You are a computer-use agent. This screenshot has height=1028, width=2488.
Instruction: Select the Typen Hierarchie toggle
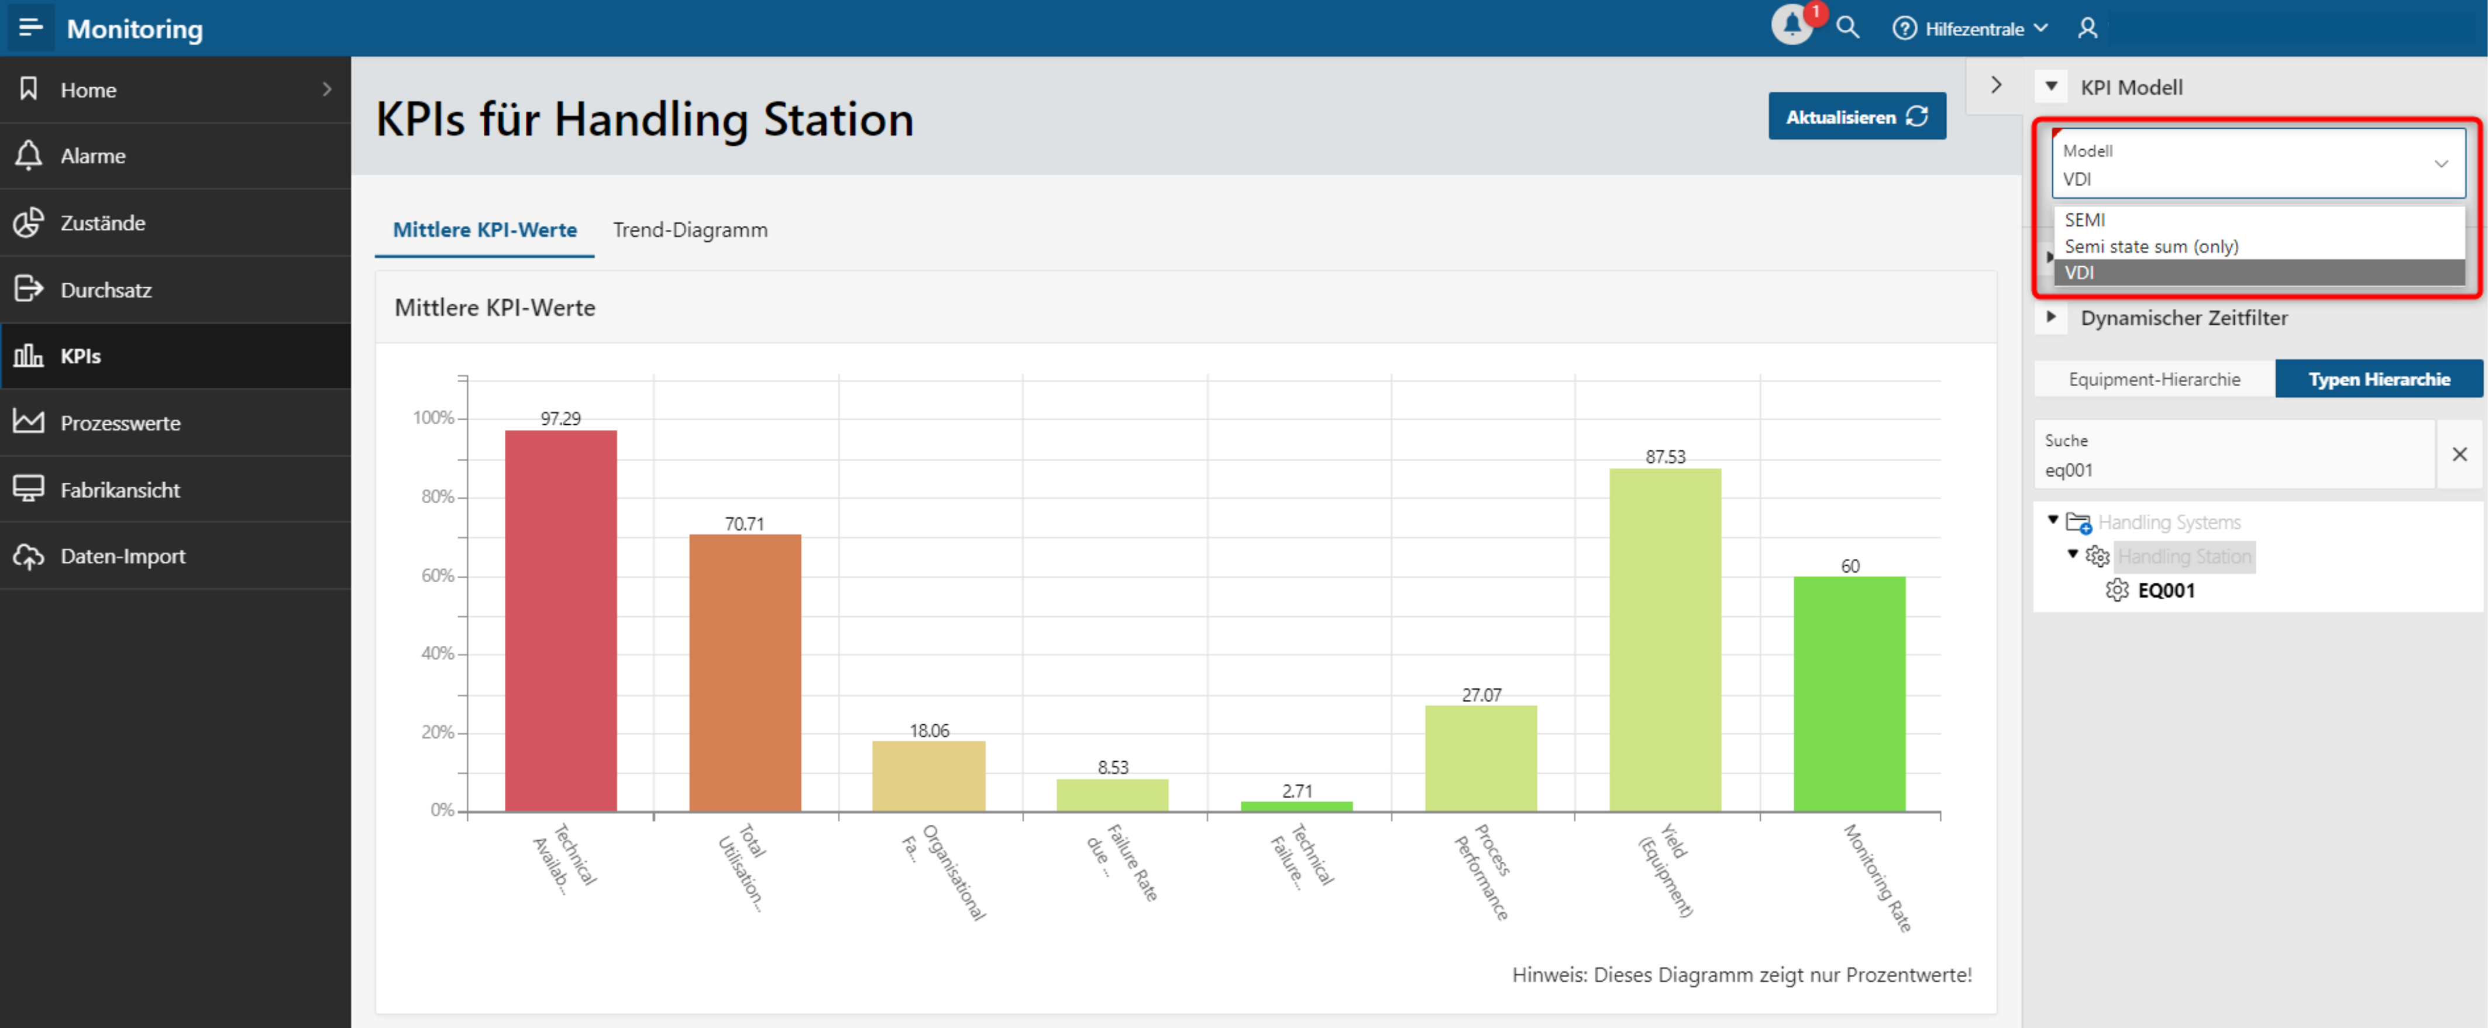[x=2378, y=379]
